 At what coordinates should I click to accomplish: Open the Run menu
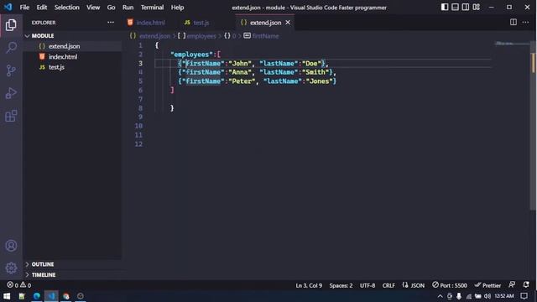128,8
